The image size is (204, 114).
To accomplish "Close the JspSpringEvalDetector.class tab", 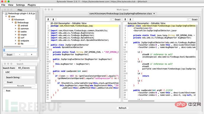I will pos(154,14).
